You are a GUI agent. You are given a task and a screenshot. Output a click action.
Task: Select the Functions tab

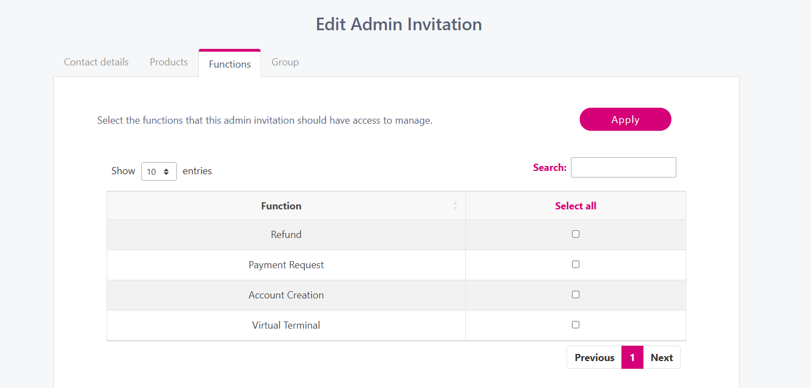[230, 64]
